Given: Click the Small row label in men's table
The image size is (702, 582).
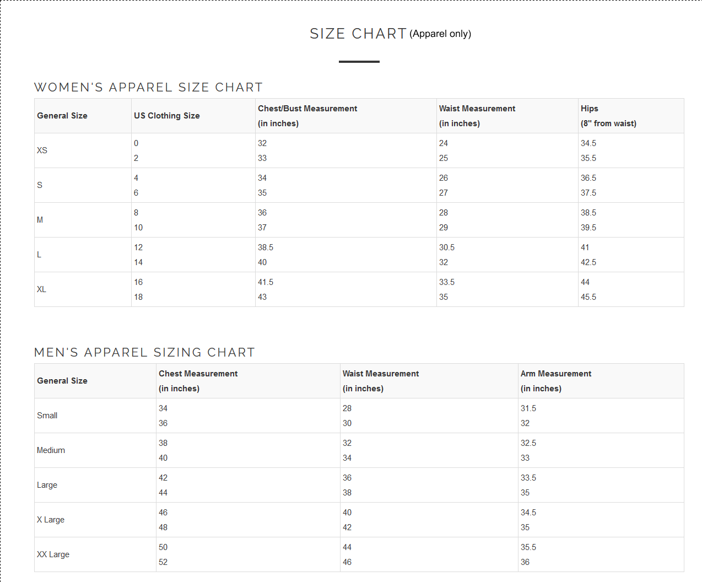Looking at the screenshot, I should (x=47, y=416).
